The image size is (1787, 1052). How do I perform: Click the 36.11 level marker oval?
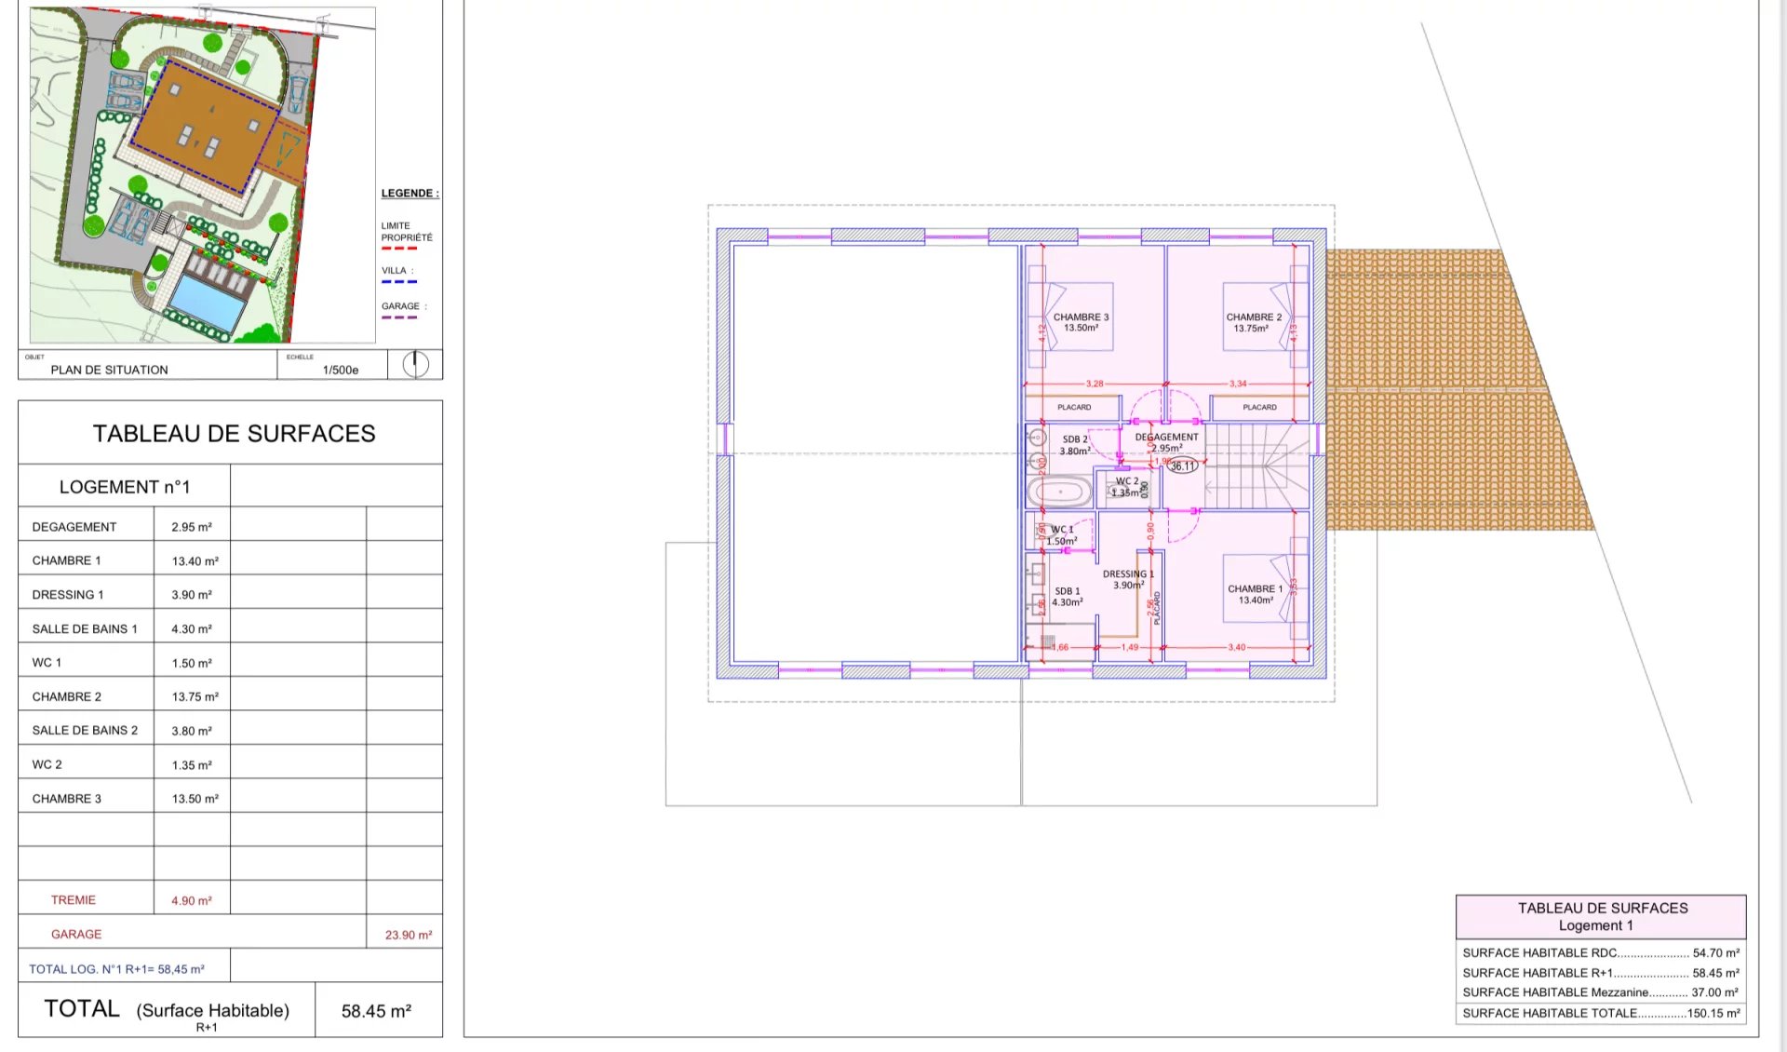(x=1182, y=466)
